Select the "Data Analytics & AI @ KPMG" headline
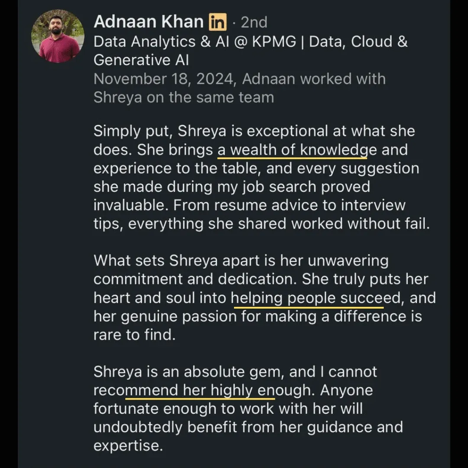 tap(195, 42)
